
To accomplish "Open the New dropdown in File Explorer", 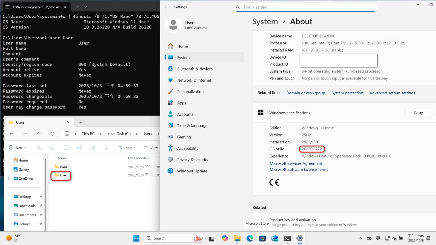I will 18,148.
